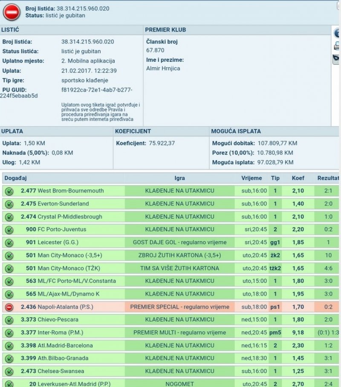The height and width of the screenshot is (387, 341).
Task: Click the print ticket icon
Action: [336, 46]
